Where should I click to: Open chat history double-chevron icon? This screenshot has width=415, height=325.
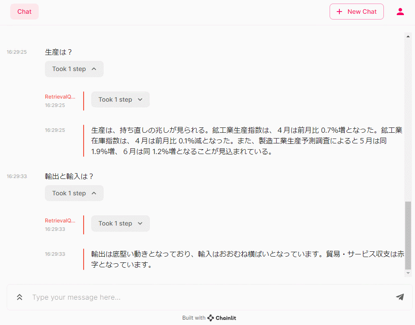tap(20, 297)
